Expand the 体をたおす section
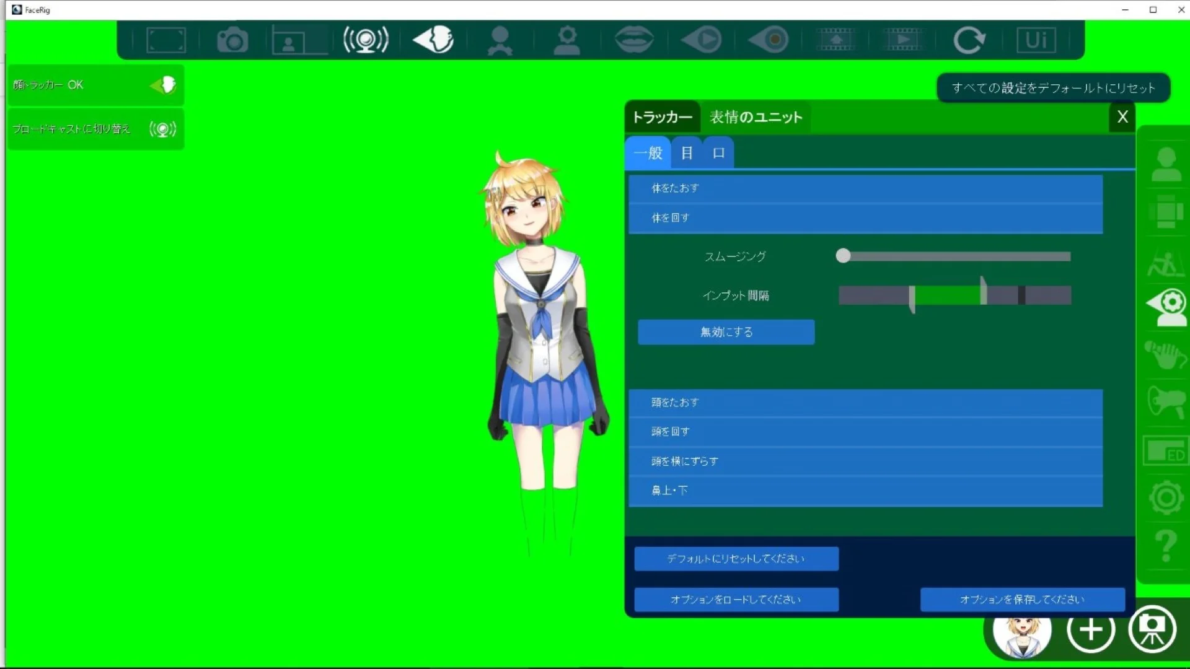Viewport: 1190px width, 669px height. 865,188
